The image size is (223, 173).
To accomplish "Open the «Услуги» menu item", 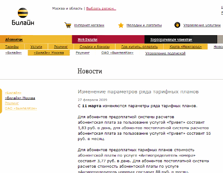I will pyautogui.click(x=36, y=47).
